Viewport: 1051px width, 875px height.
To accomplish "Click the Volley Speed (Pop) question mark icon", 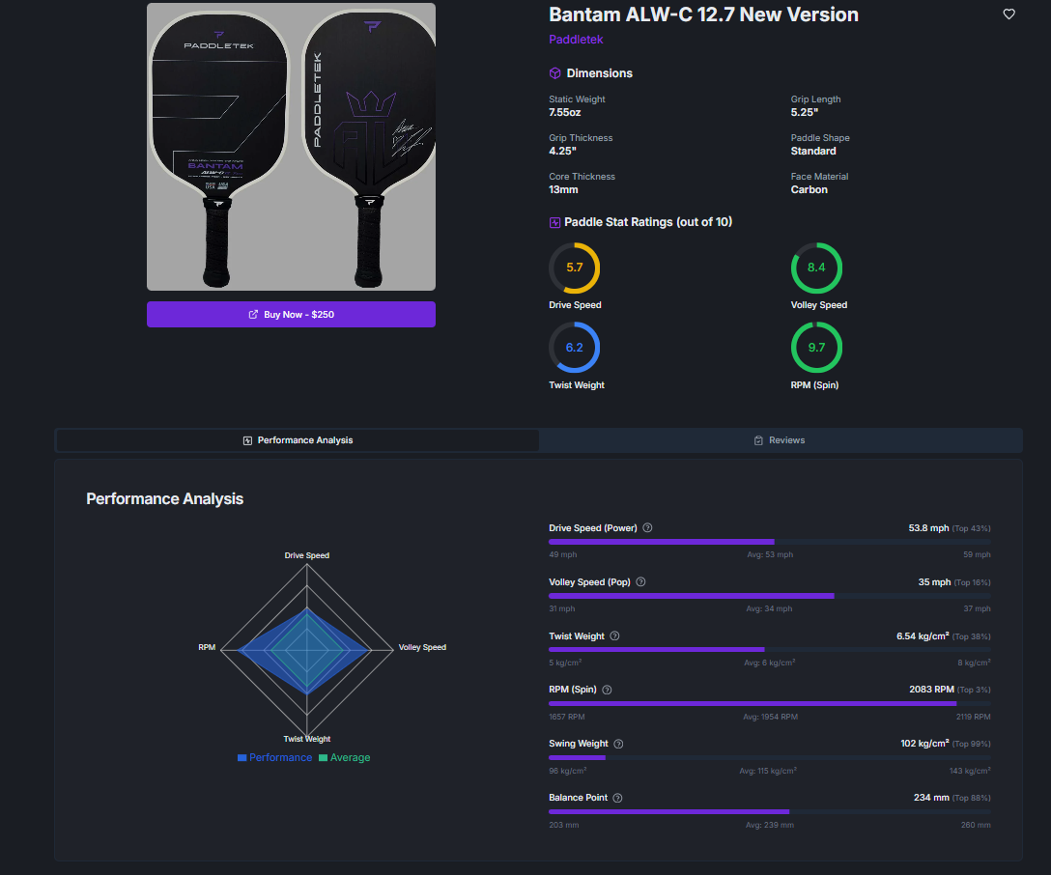I will [x=642, y=581].
